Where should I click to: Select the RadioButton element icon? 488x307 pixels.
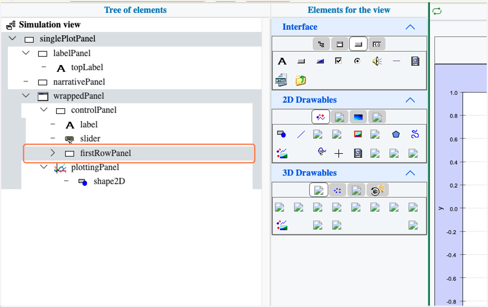[x=357, y=61]
